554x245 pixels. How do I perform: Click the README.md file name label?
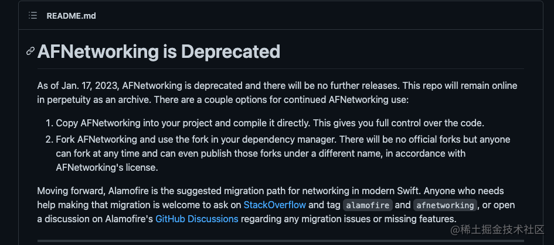click(71, 16)
